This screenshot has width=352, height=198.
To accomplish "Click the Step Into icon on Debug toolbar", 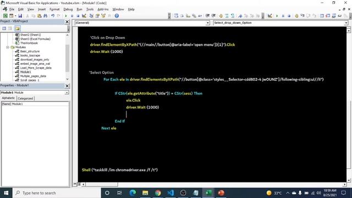I will [x=302, y=16].
